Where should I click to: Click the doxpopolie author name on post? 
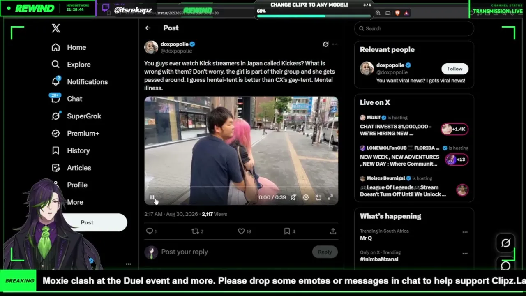click(x=174, y=44)
